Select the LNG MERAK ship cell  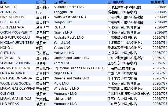point(10,104)
